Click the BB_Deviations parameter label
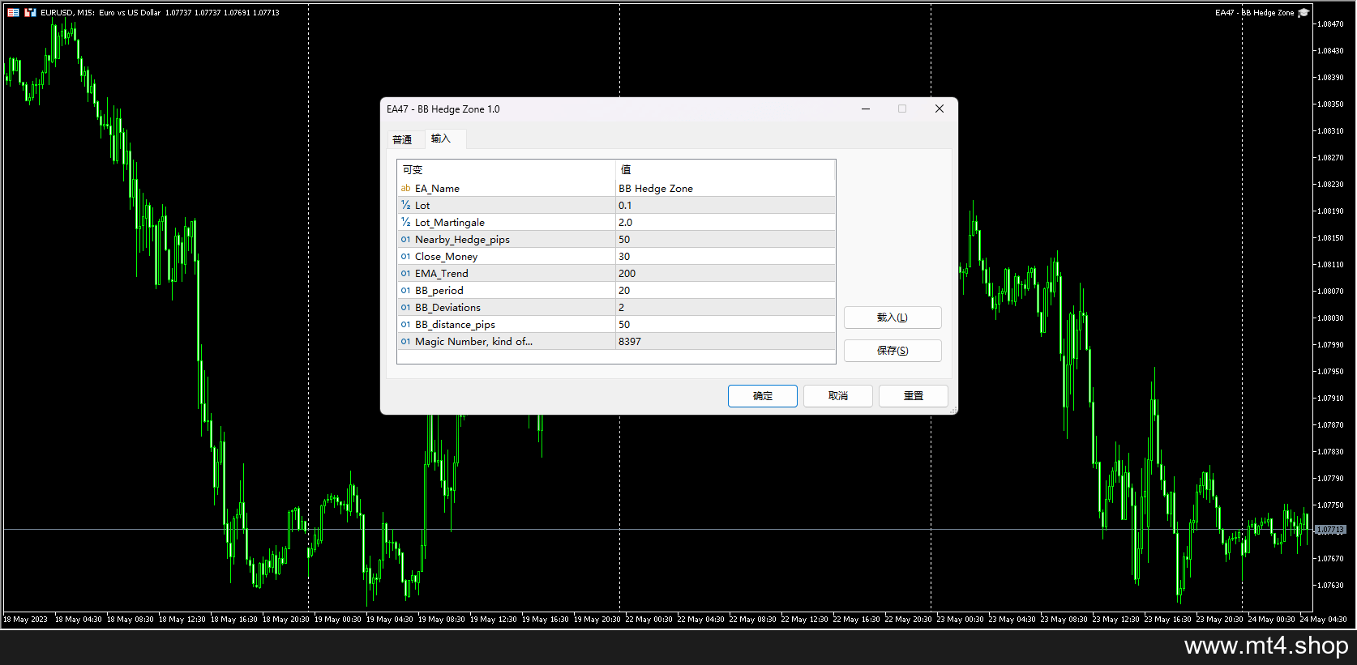Image resolution: width=1357 pixels, height=665 pixels. click(447, 308)
